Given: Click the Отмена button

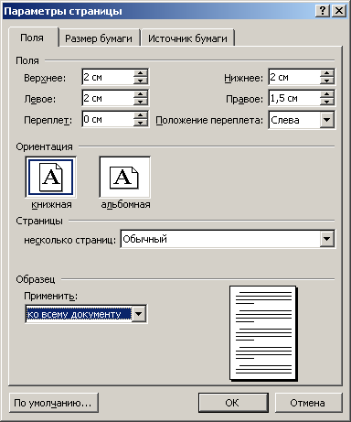Looking at the screenshot, I should point(308,403).
